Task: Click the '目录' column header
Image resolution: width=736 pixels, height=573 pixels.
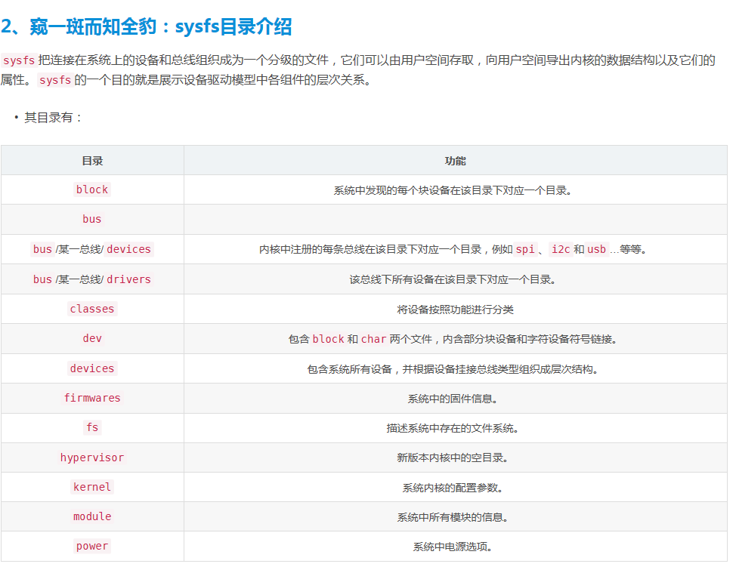Action: click(x=92, y=161)
